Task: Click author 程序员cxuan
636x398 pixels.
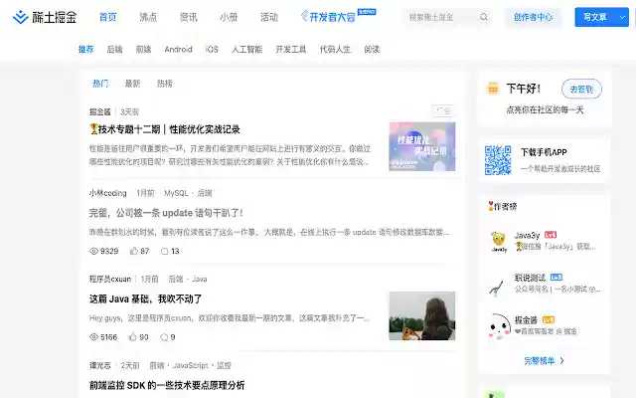Action: pos(110,279)
